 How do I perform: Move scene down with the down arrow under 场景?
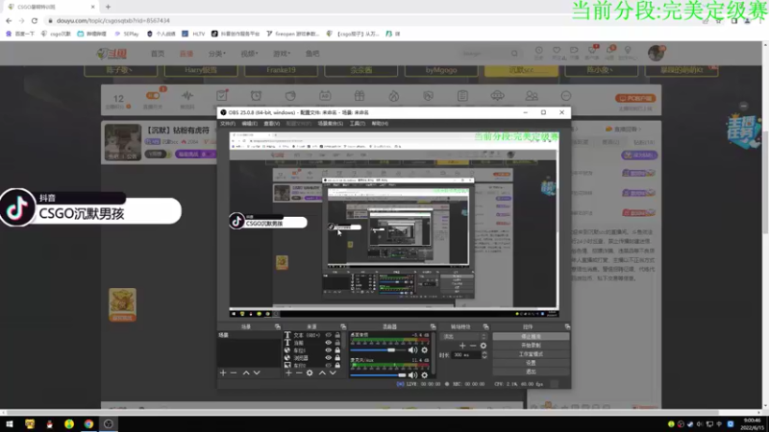tap(257, 373)
